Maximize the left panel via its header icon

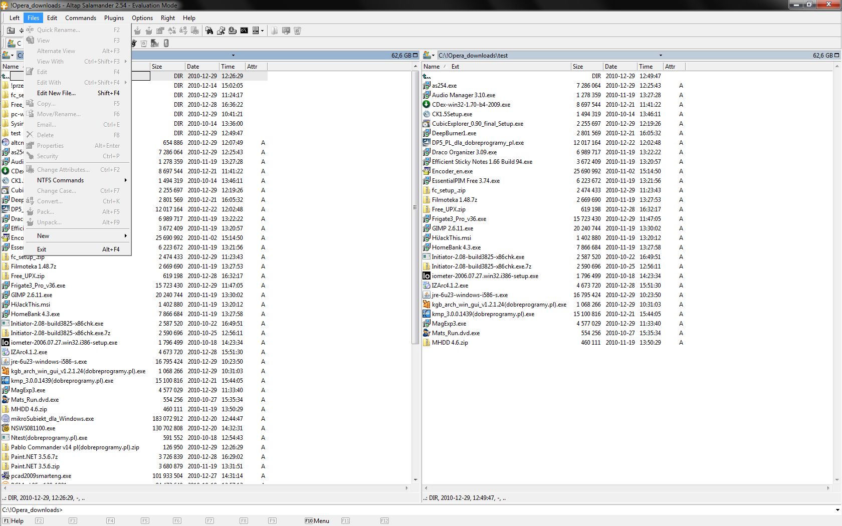pos(415,55)
